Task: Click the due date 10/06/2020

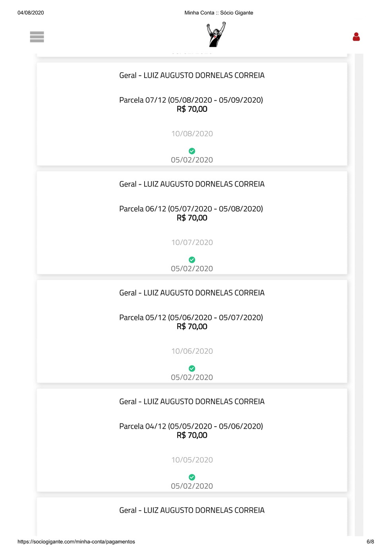Action: (192, 351)
